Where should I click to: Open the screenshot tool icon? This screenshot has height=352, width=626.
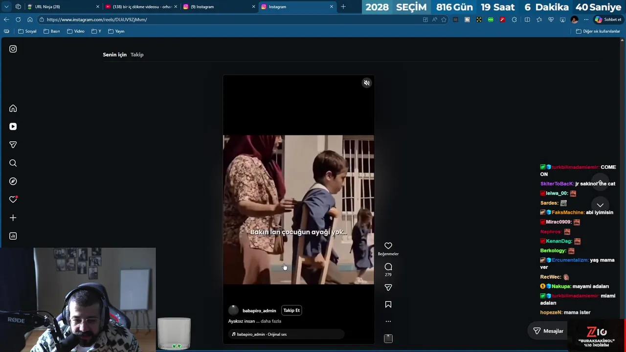coord(562,20)
